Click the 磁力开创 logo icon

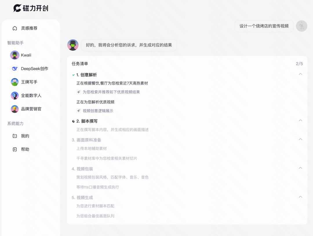(x=17, y=8)
